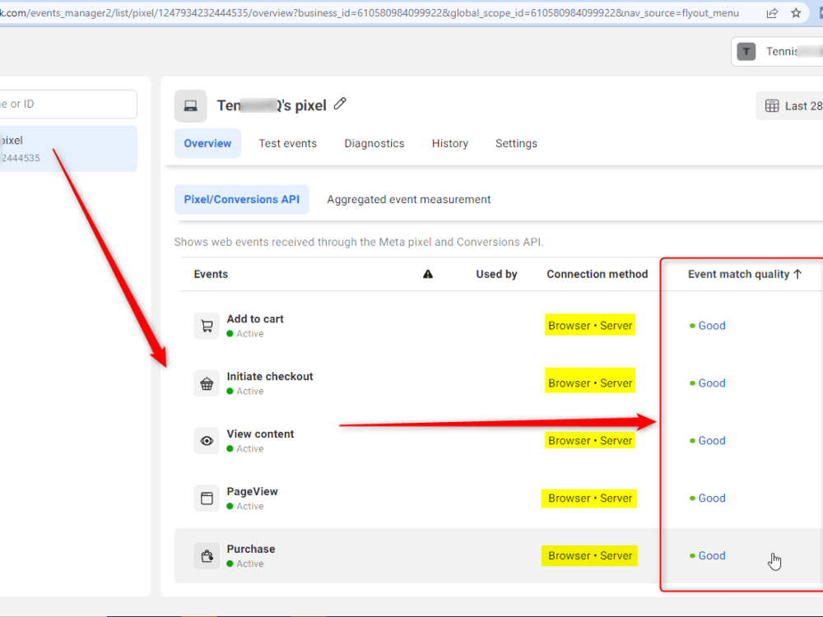Bookmark page with the star icon
The image size is (823, 617).
[796, 13]
